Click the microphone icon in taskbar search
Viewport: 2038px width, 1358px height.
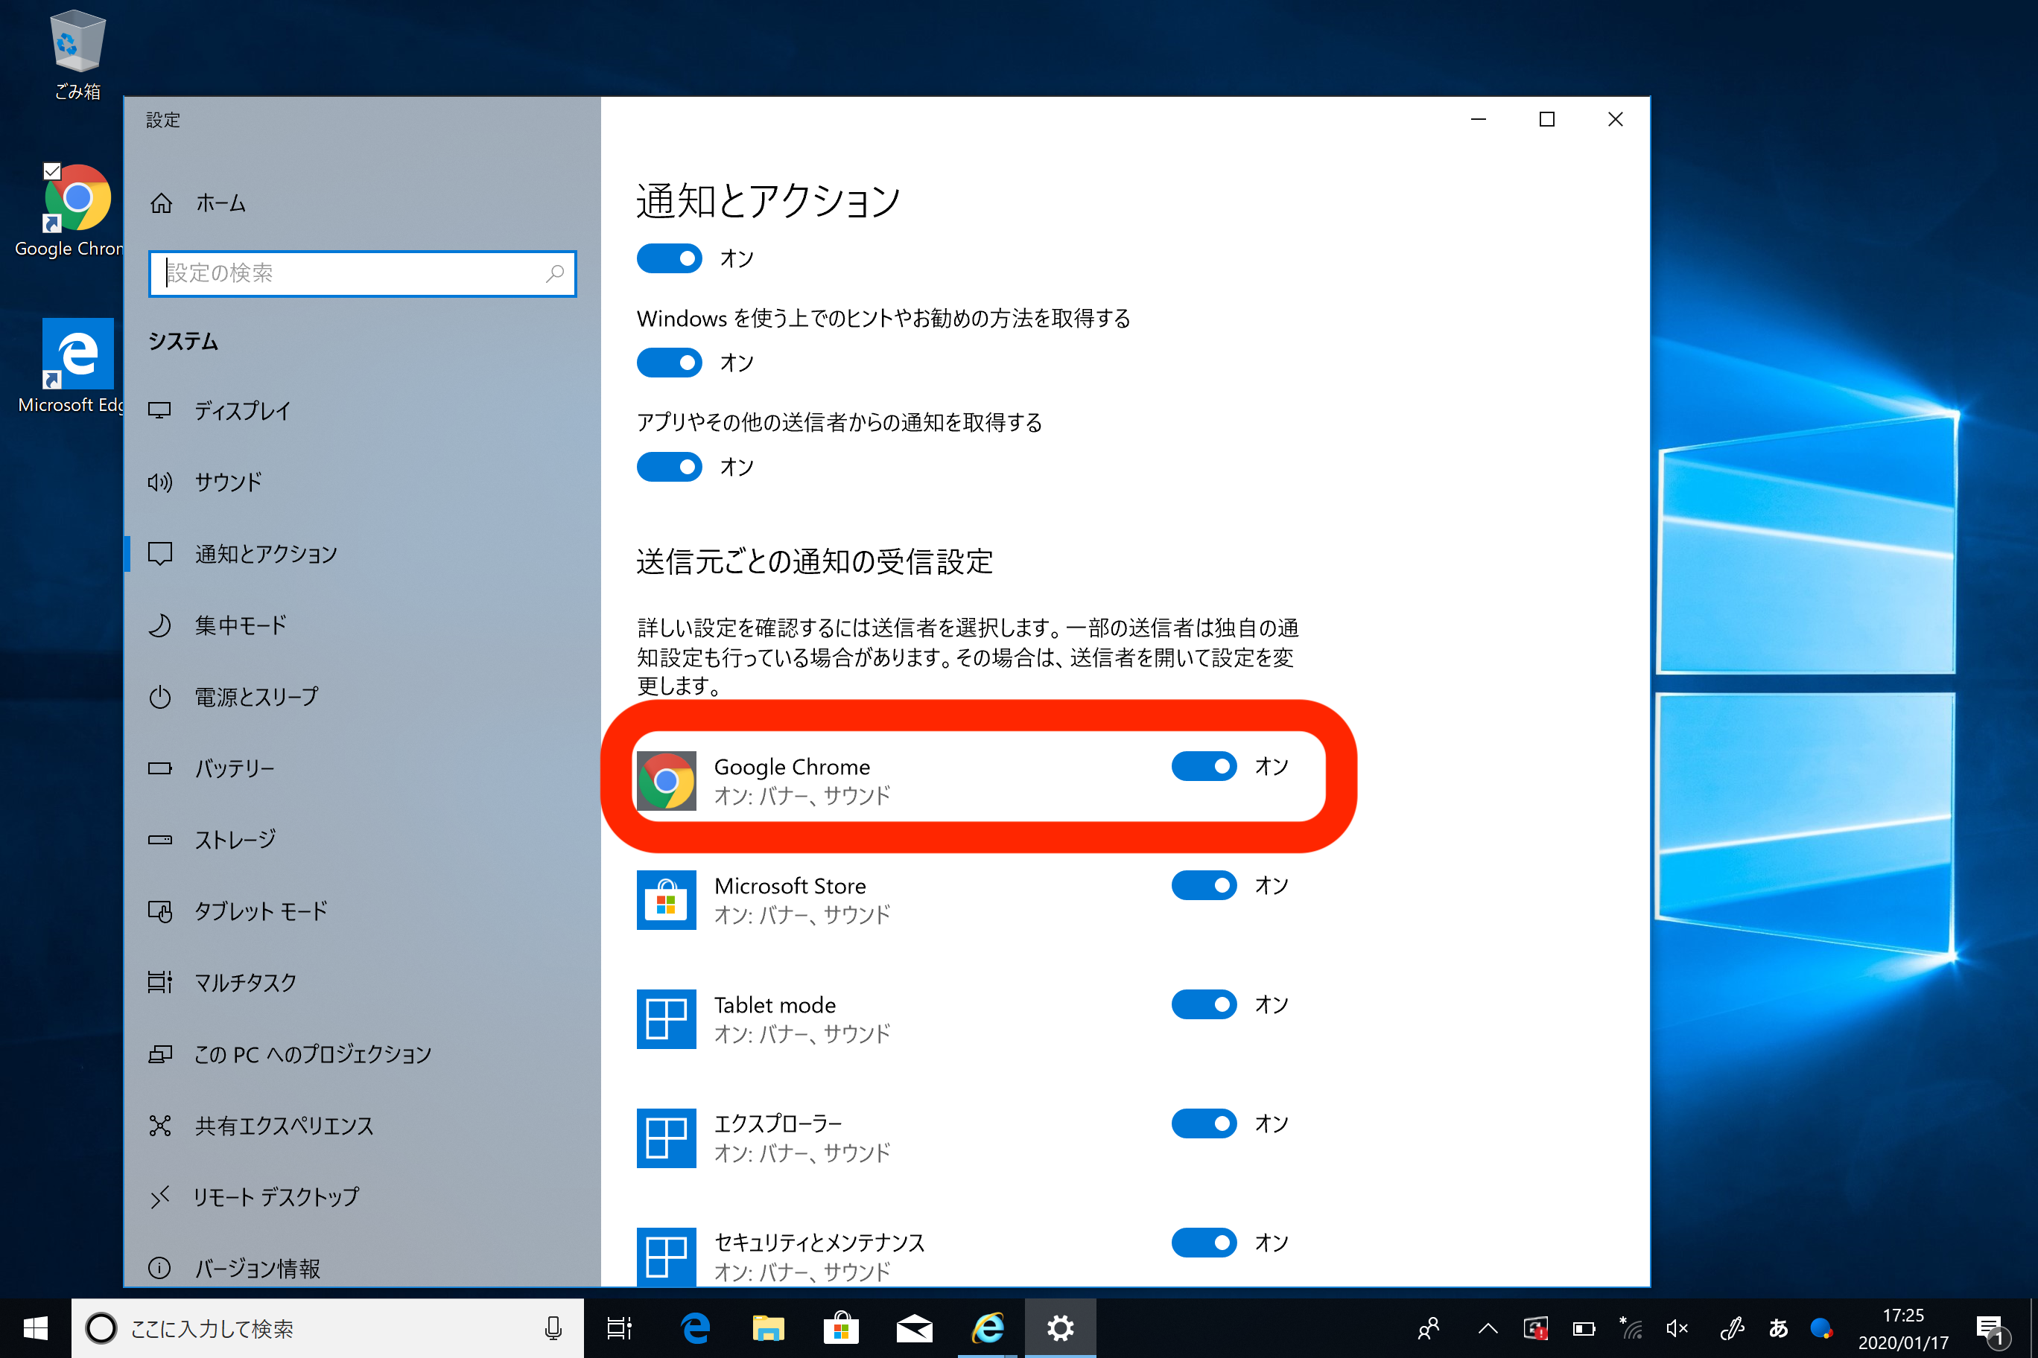(553, 1328)
